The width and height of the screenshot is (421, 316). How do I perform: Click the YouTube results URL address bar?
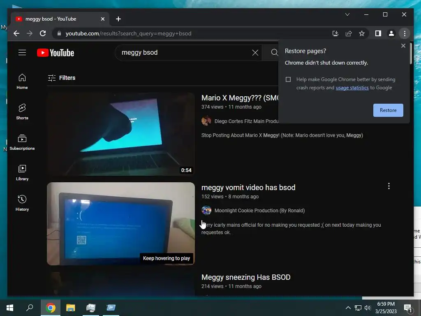coord(128,33)
